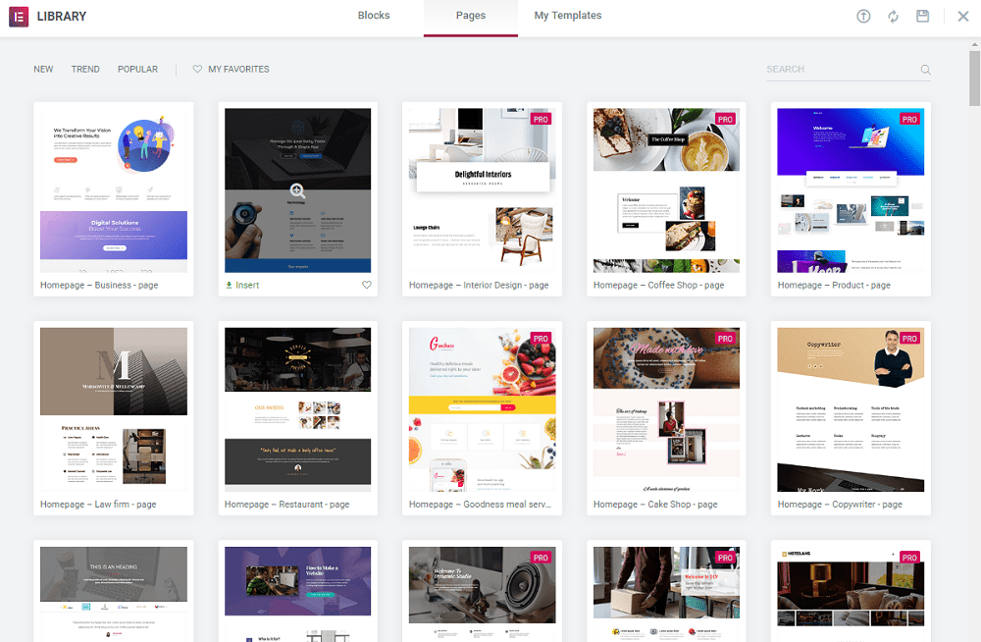Click PRO badge on Product template
The height and width of the screenshot is (642, 981).
click(909, 119)
